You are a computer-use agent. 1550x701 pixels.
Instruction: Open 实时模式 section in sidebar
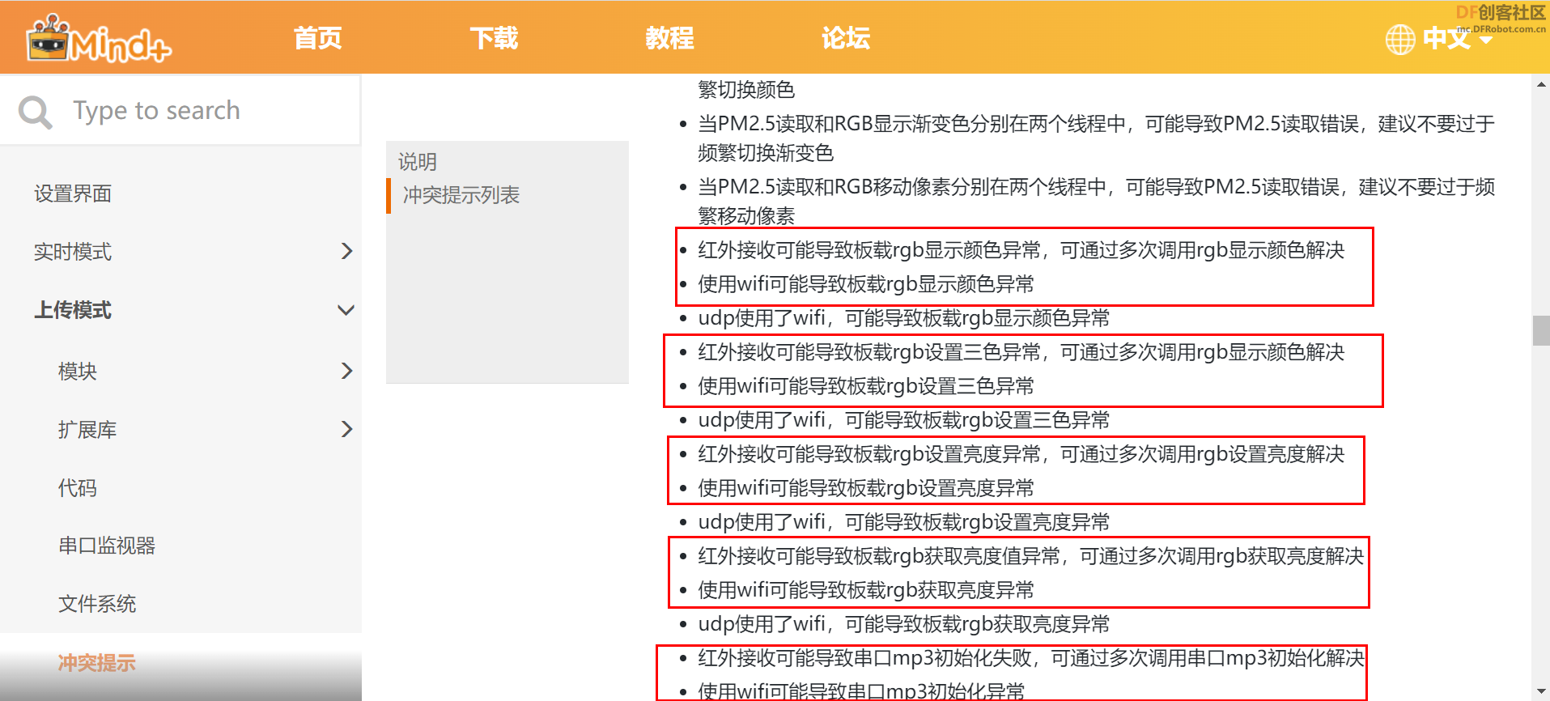click(73, 252)
